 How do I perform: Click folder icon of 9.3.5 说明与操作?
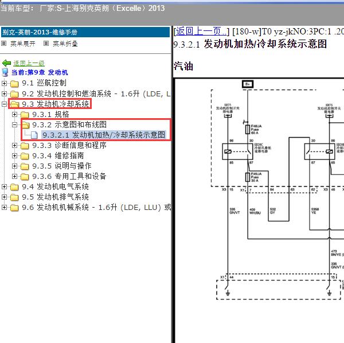(25, 166)
